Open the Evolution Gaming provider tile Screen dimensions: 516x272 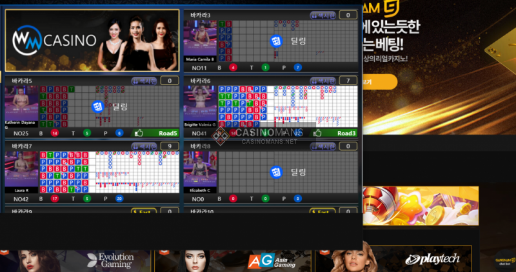pos(77,259)
